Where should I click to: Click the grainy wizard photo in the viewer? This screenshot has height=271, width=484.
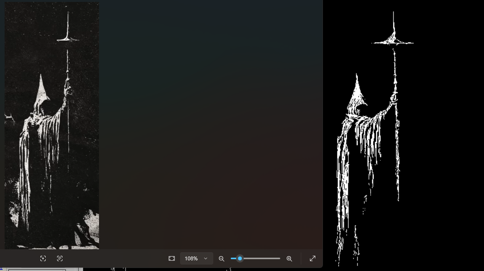click(52, 125)
